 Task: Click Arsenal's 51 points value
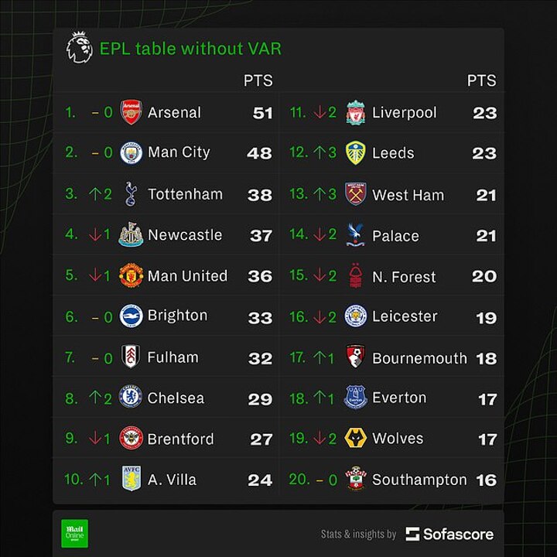tap(263, 113)
